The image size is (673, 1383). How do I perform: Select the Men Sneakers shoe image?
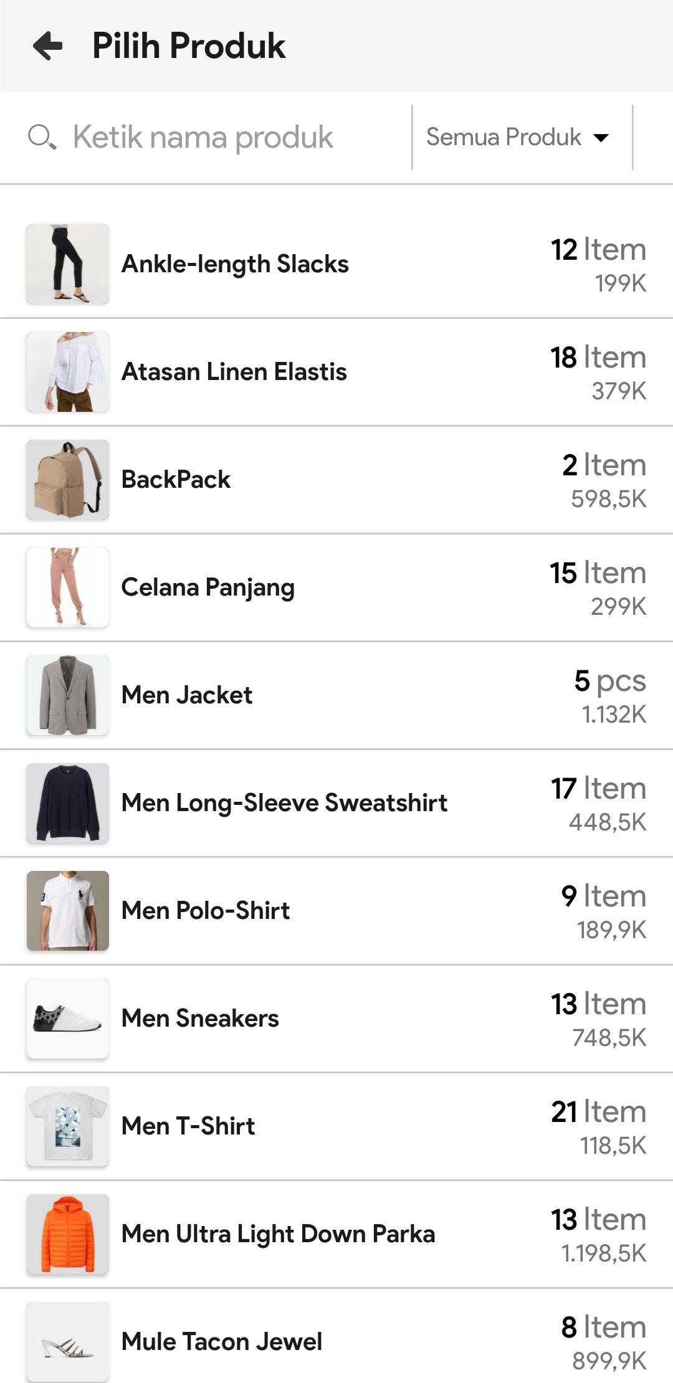coord(67,1019)
